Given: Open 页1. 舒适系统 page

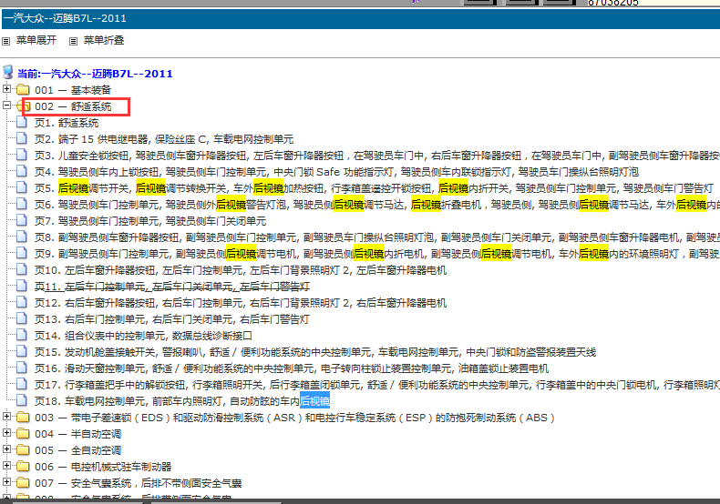Looking at the screenshot, I should coord(67,123).
